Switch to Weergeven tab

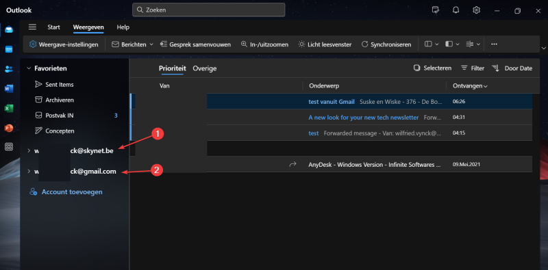(x=88, y=27)
